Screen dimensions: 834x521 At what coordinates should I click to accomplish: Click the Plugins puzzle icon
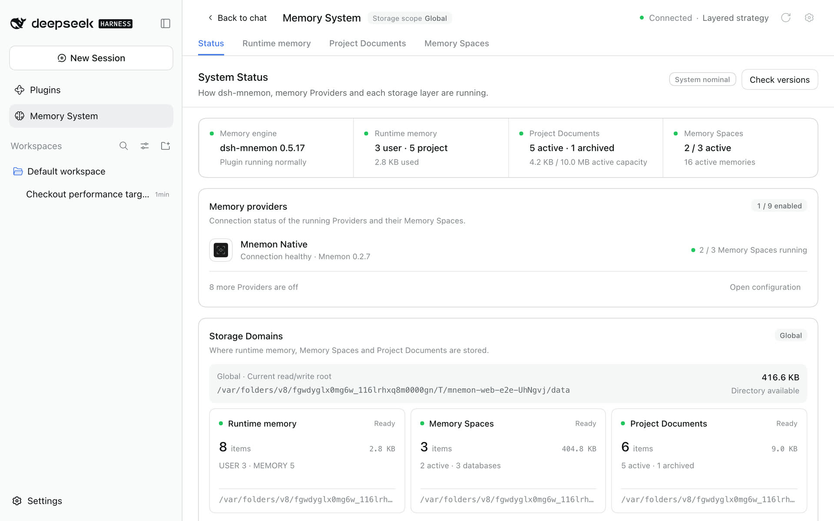pyautogui.click(x=20, y=90)
